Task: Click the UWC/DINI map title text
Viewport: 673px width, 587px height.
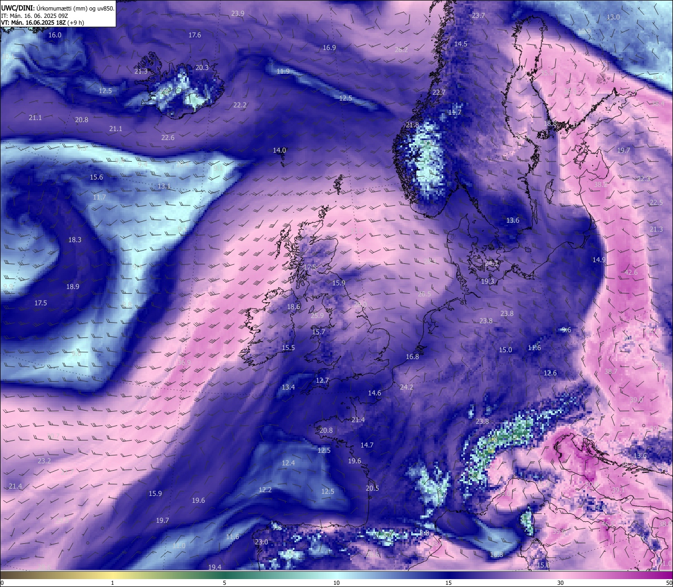Action: (58, 8)
